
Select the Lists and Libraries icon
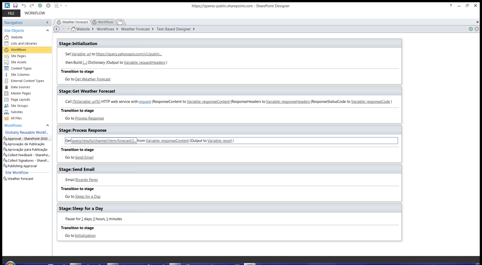click(7, 43)
